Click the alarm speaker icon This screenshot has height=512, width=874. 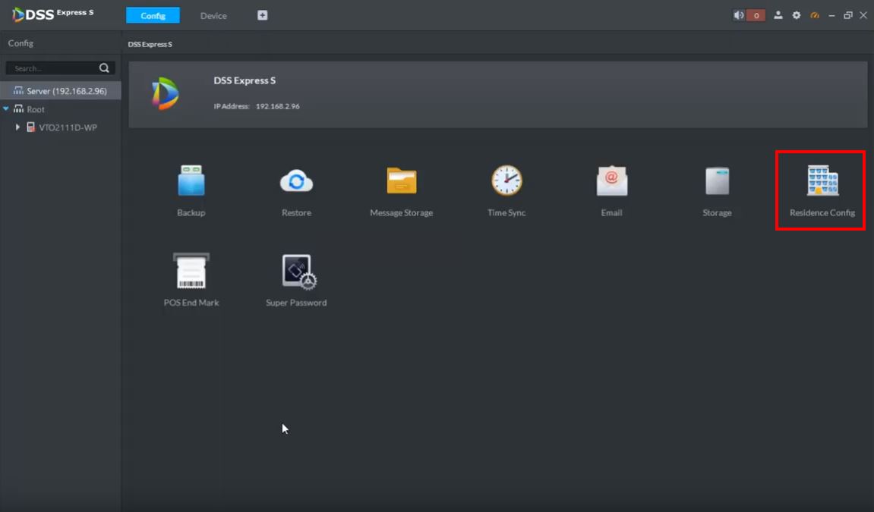coord(739,16)
